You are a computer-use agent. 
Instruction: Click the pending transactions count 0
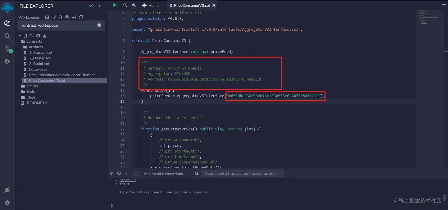pyautogui.click(x=126, y=174)
